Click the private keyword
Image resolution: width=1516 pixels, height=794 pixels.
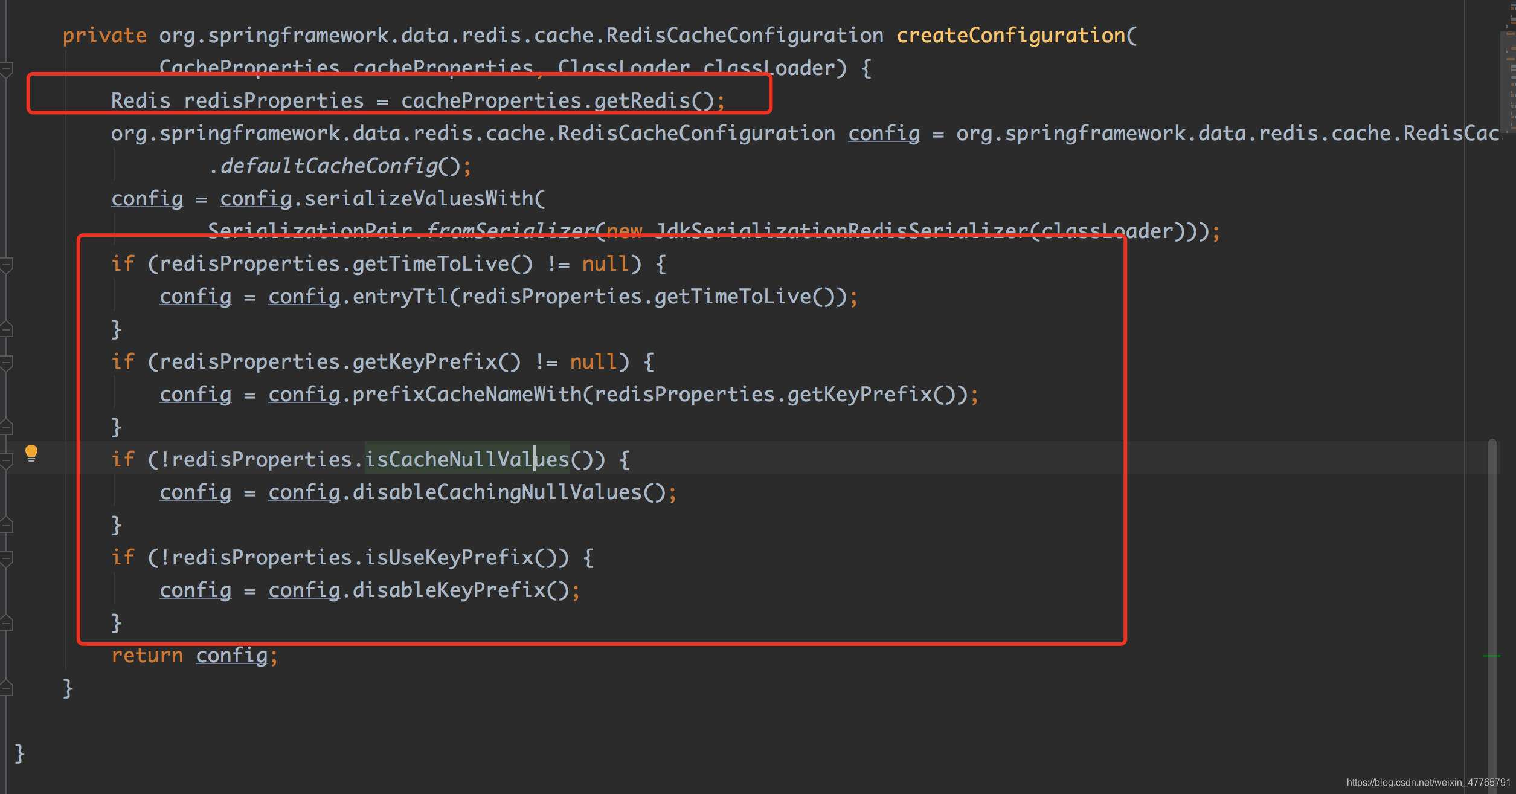point(104,36)
